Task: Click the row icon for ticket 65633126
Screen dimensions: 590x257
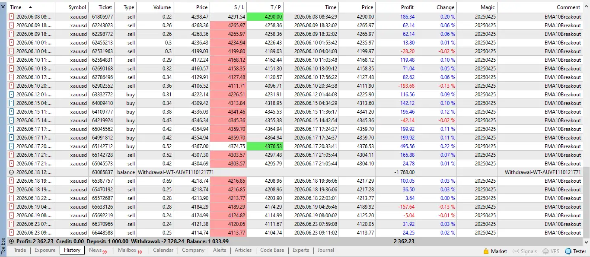Action: 12,207
